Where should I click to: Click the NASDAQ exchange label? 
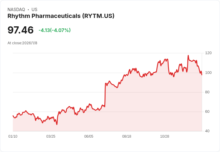[16, 10]
